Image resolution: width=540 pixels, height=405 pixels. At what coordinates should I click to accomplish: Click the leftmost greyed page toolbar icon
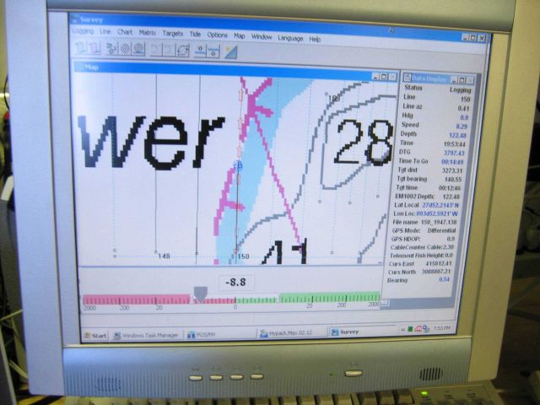click(82, 47)
